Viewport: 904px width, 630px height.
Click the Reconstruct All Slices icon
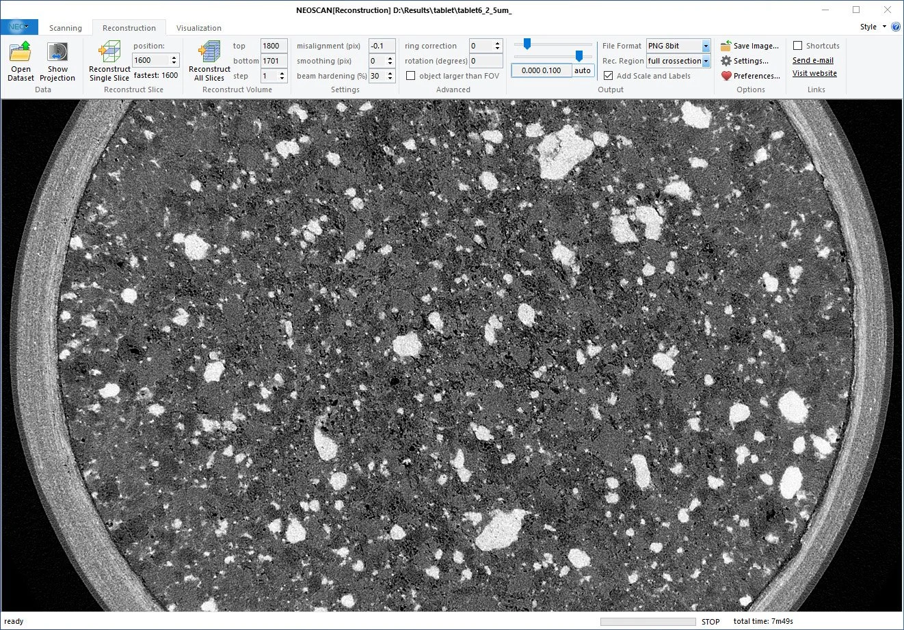tap(209, 52)
